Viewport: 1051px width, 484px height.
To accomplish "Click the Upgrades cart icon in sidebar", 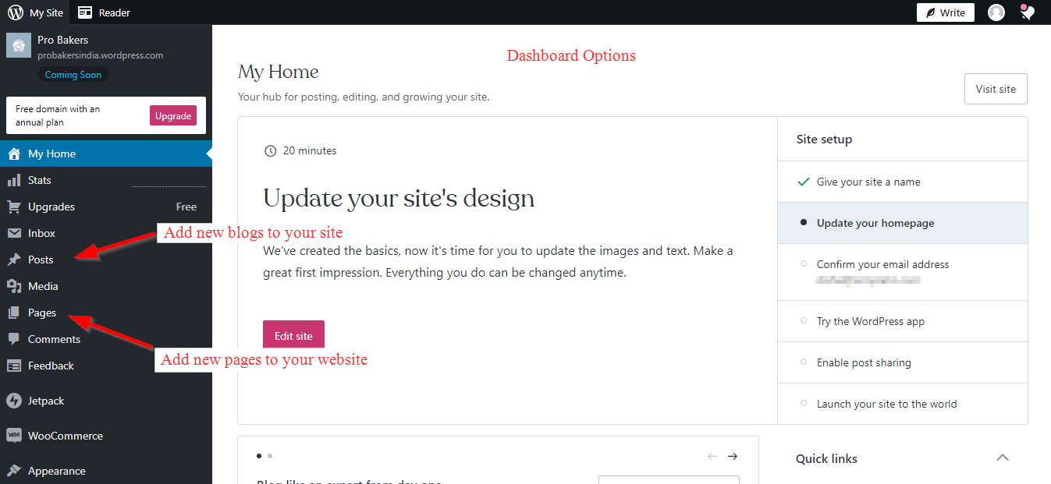I will coord(14,207).
